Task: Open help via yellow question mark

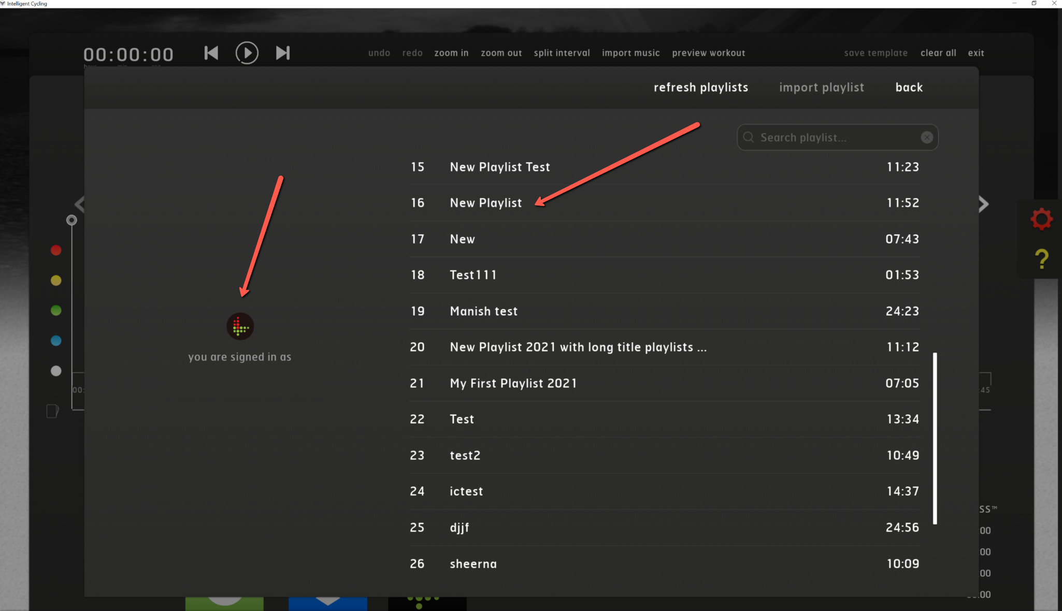Action: 1041,259
